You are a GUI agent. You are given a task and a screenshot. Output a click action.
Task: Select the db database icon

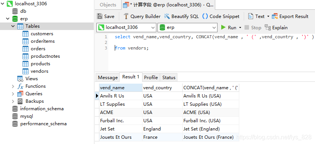[x=15, y=11]
